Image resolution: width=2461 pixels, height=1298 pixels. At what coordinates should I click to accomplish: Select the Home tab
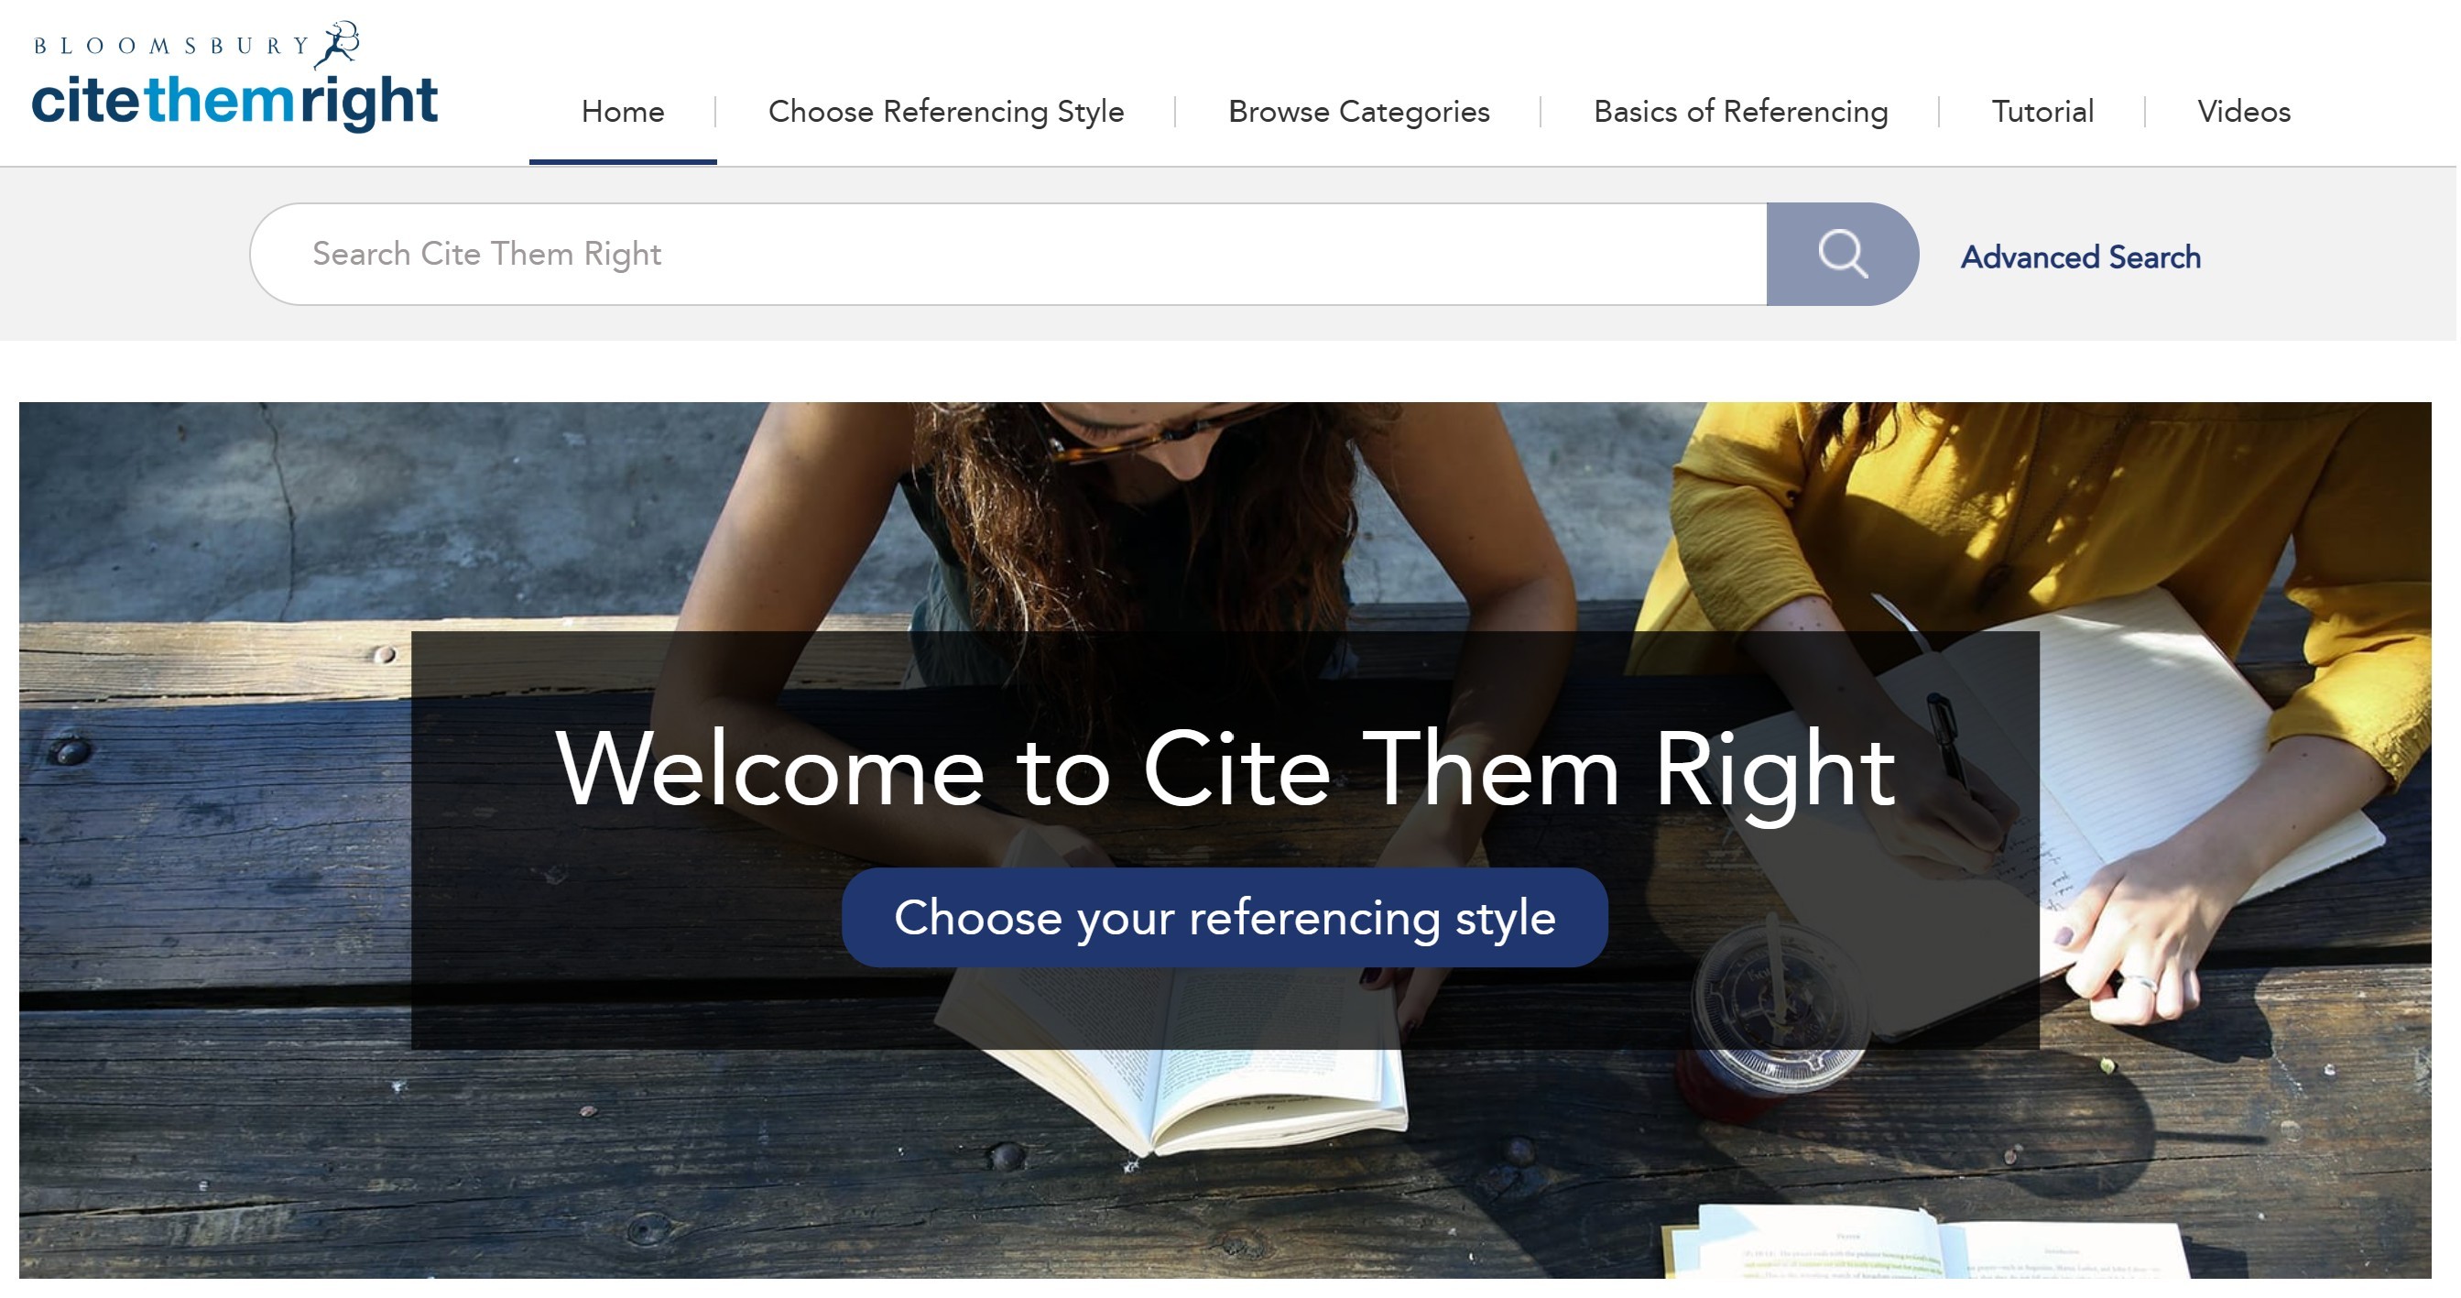pyautogui.click(x=623, y=112)
